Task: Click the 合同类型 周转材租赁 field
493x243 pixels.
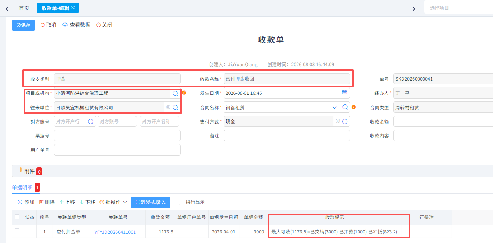Action: (x=443, y=107)
